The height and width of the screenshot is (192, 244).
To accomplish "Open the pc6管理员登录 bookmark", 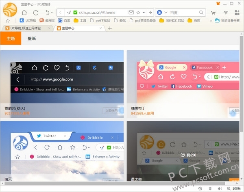I will click(x=143, y=20).
